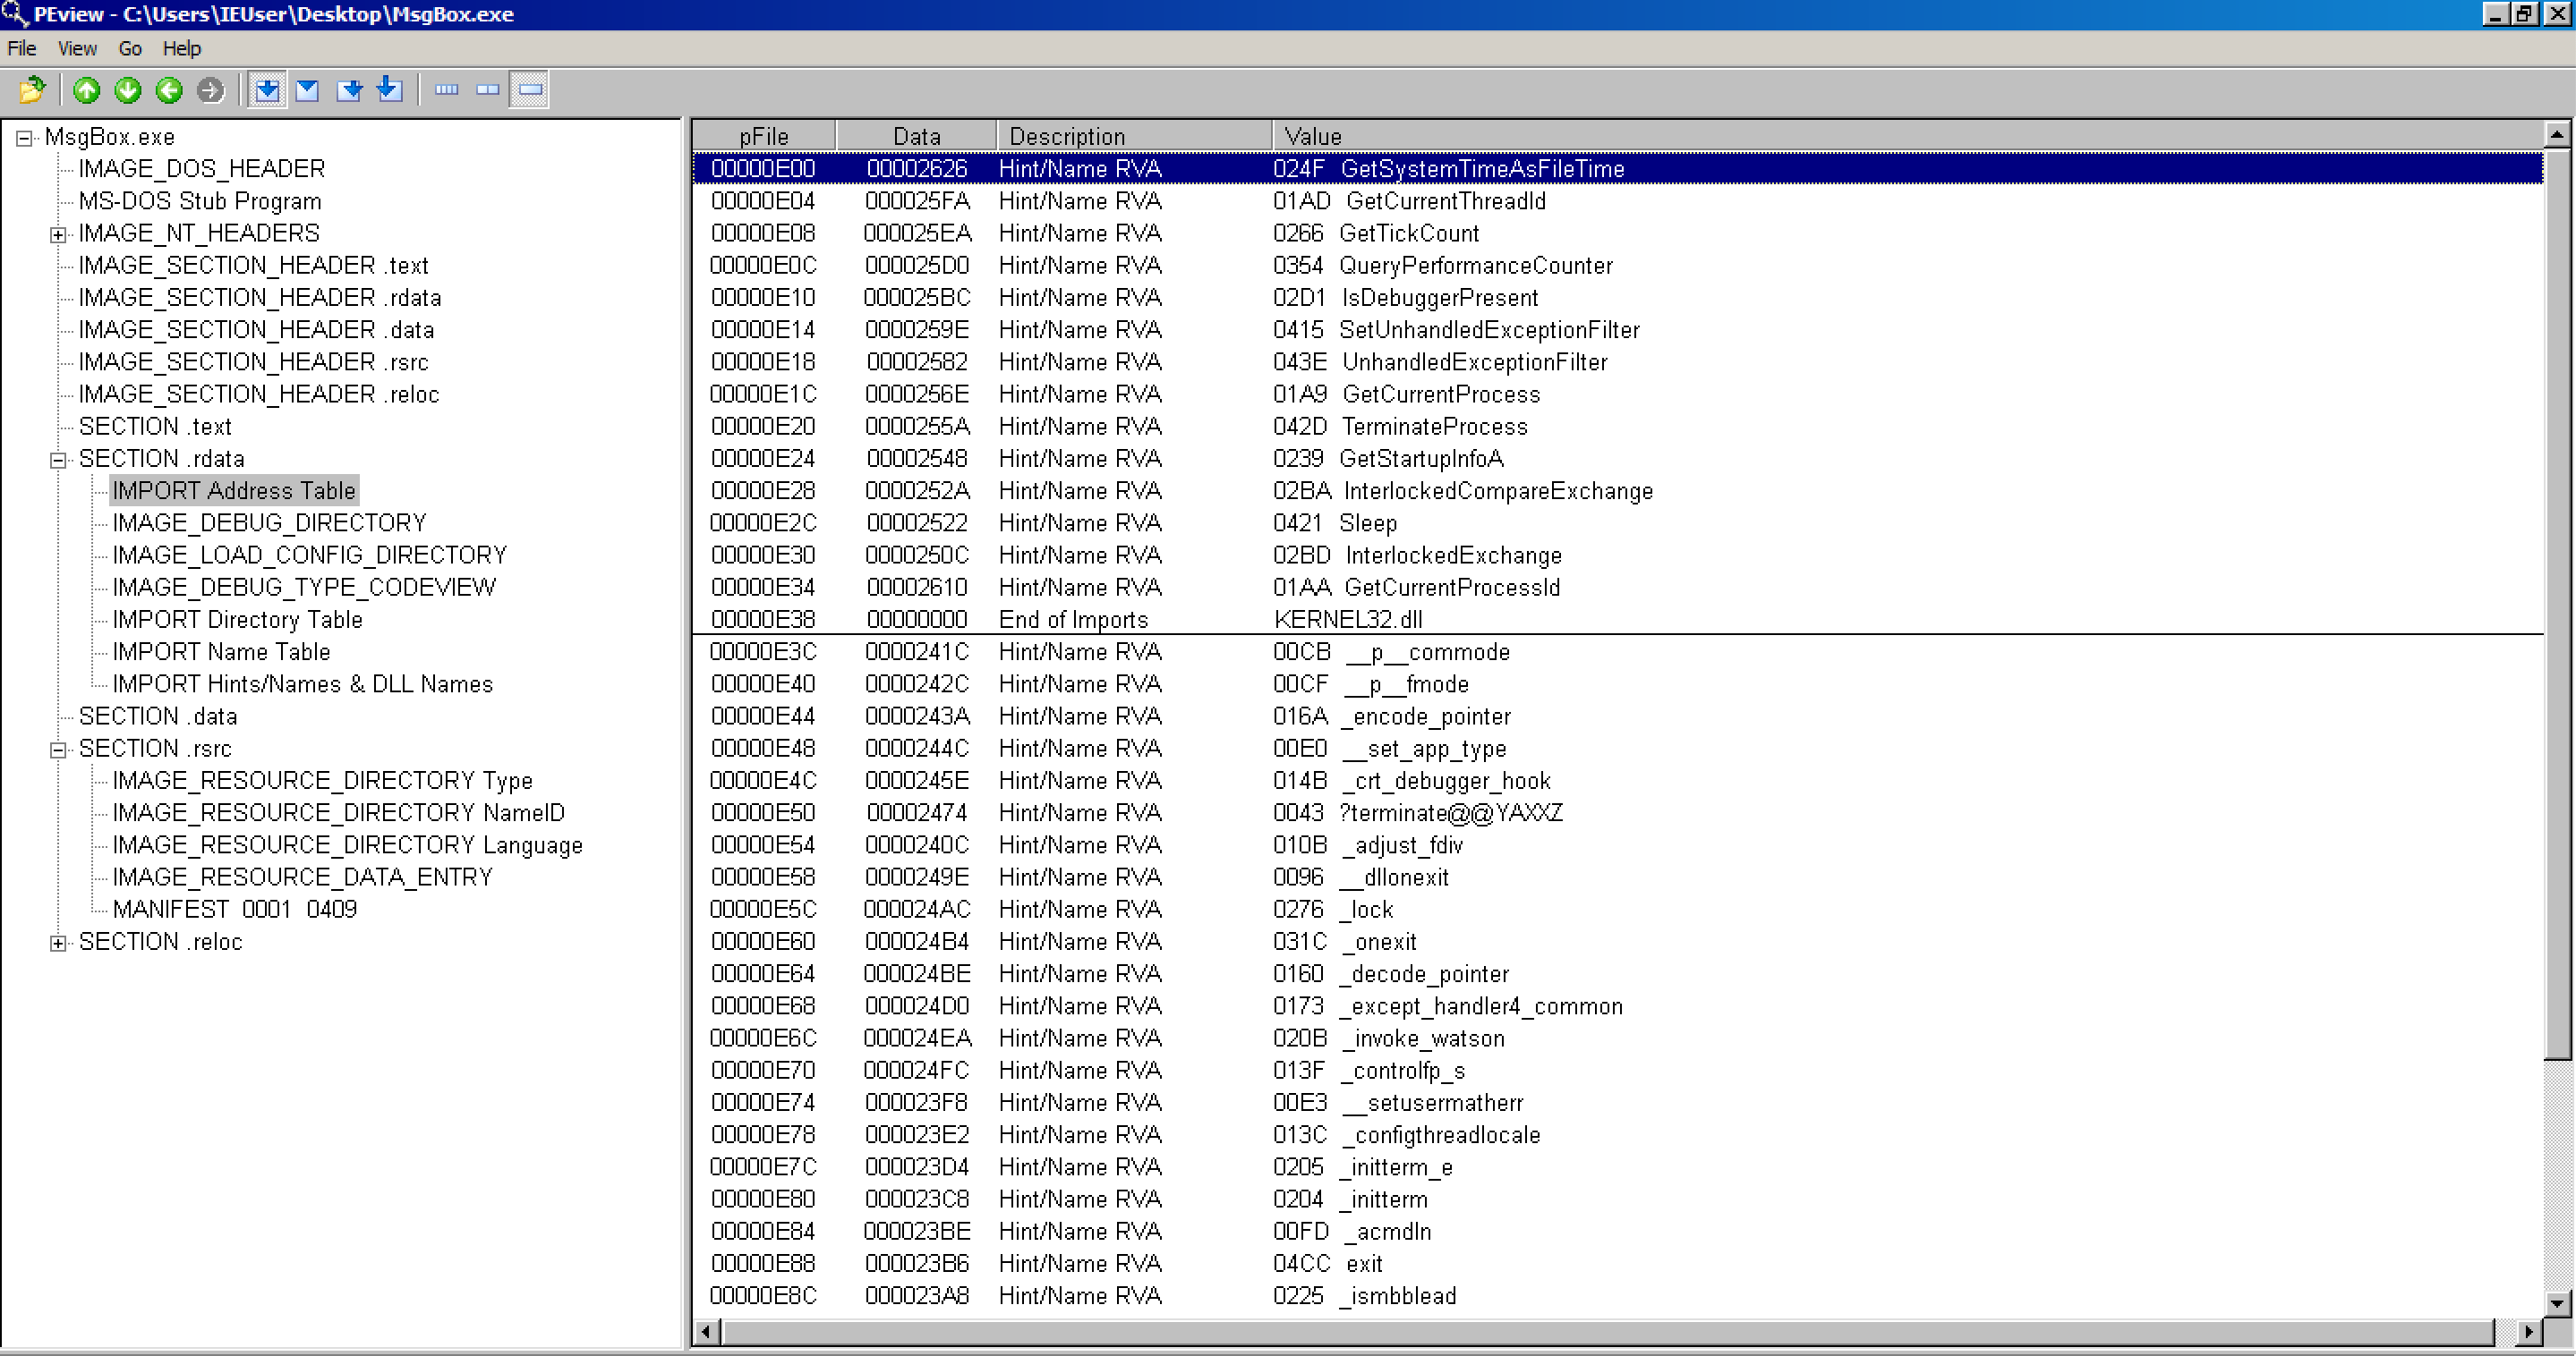Click the green up arrow icon
The width and height of the screenshot is (2576, 1356).
(87, 90)
